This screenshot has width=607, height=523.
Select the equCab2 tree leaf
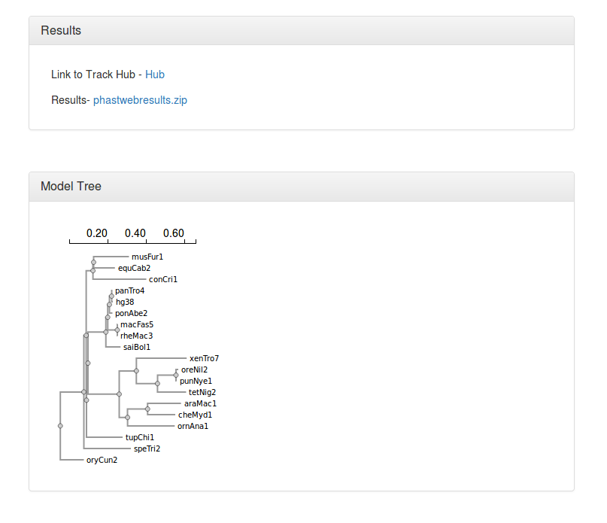coord(134,268)
